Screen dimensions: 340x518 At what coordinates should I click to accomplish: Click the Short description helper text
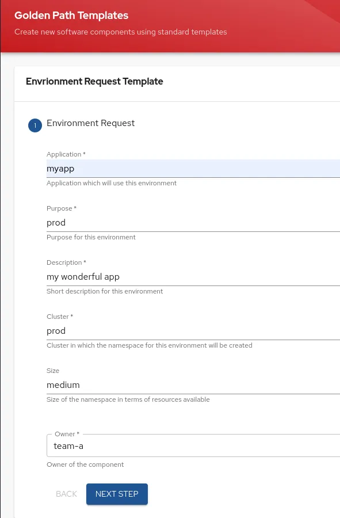(x=105, y=291)
